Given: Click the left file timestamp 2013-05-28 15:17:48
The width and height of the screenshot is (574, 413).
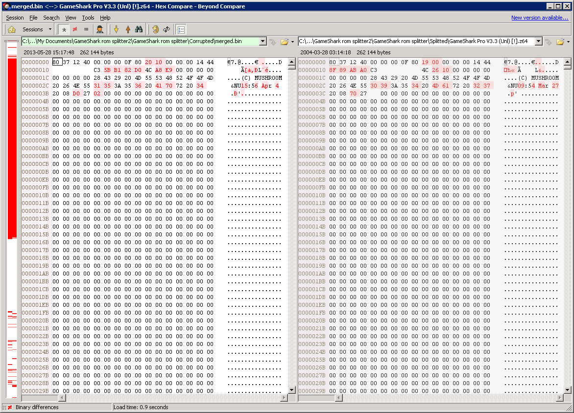Looking at the screenshot, I should tap(48, 52).
